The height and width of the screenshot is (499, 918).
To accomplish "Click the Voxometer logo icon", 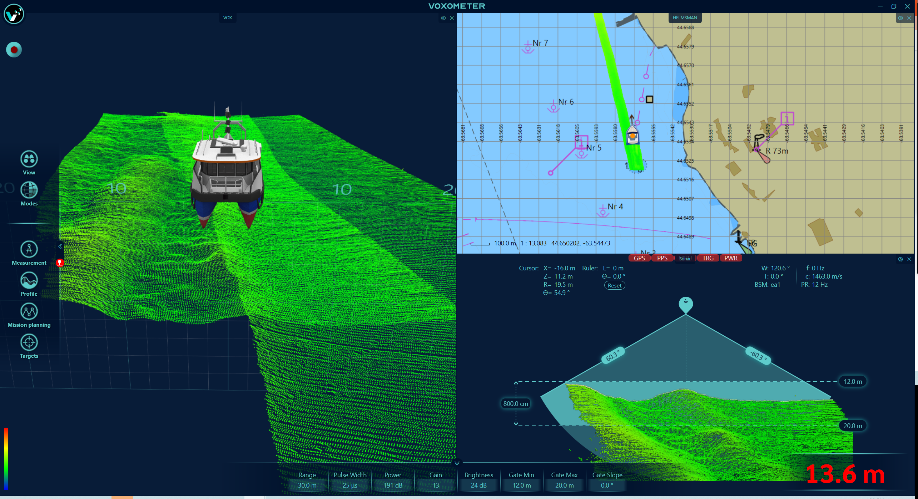I will coord(14,14).
